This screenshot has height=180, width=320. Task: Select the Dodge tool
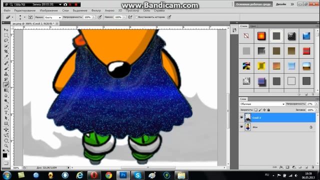point(6,101)
